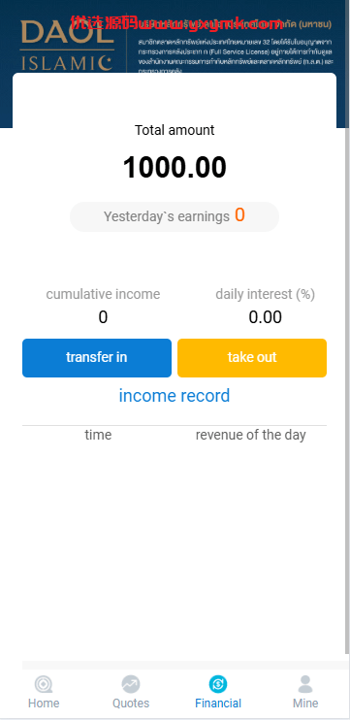Click the time column header
350x720 pixels.
click(x=98, y=435)
